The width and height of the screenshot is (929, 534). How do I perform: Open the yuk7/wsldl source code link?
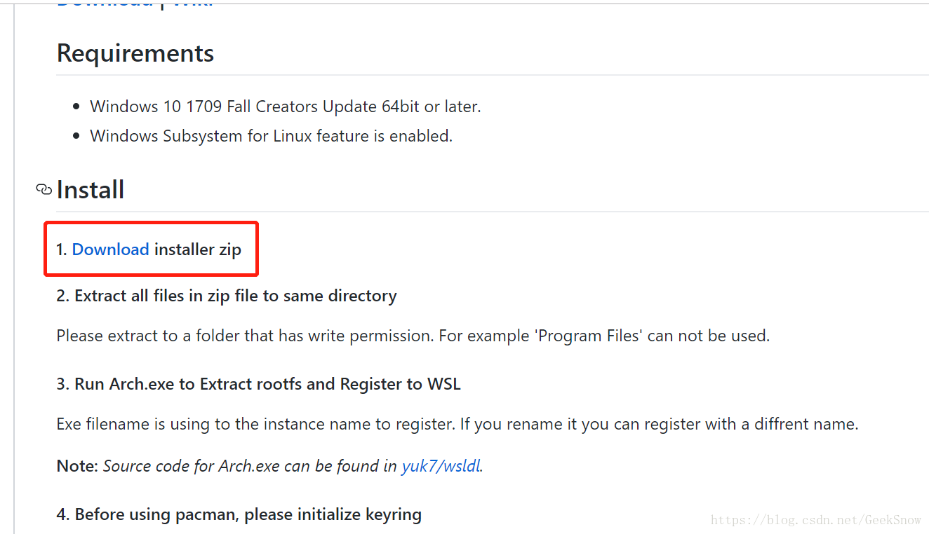tap(441, 466)
